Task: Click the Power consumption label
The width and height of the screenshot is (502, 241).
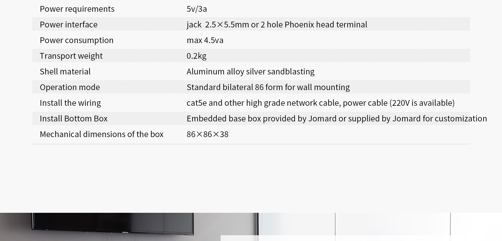Action: [77, 40]
